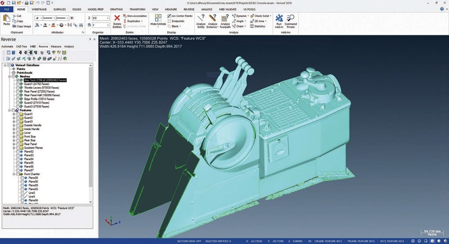Click the Analyze Toolpath icon

click(225, 19)
